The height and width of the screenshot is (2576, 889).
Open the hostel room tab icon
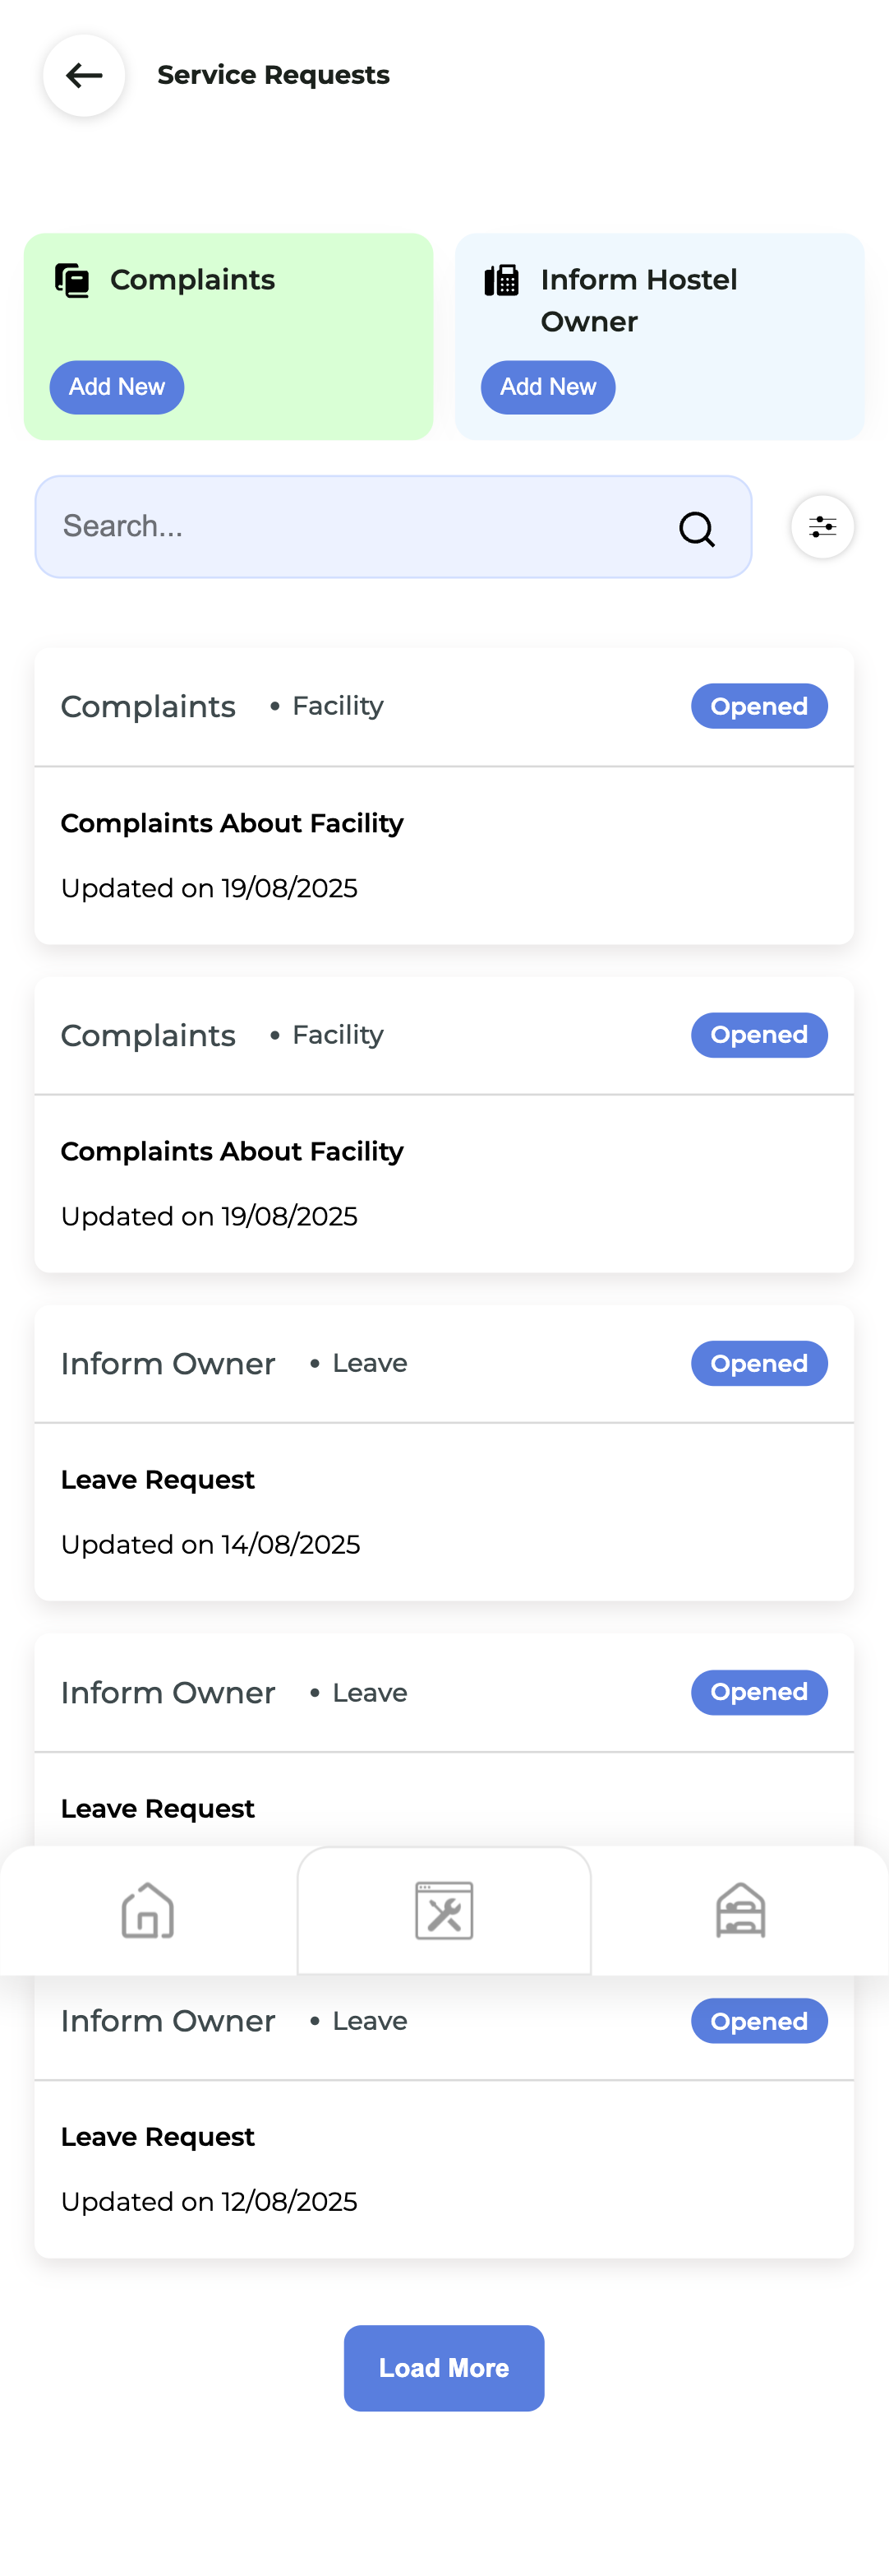(x=740, y=1910)
